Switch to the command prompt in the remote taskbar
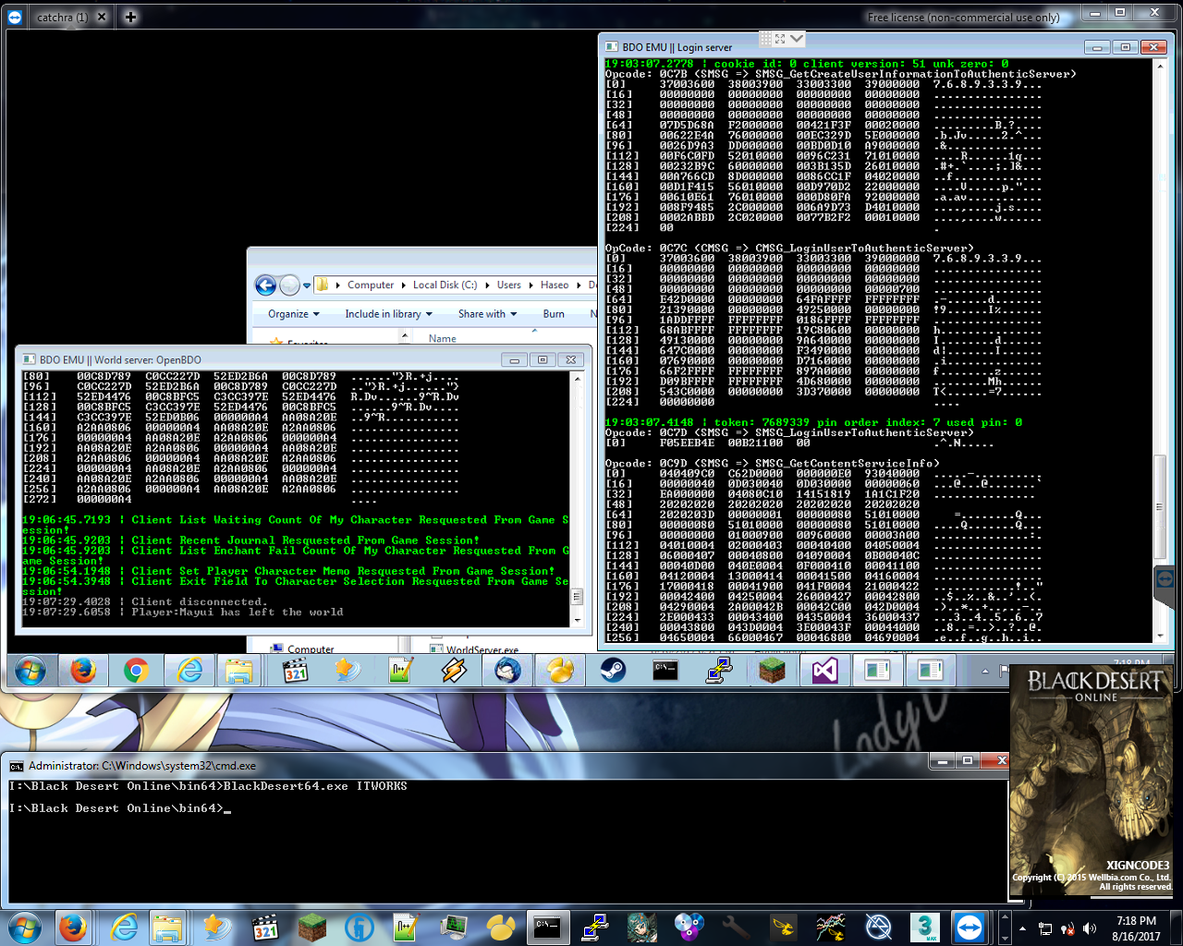Screen dimensions: 1183x946 tap(665, 671)
